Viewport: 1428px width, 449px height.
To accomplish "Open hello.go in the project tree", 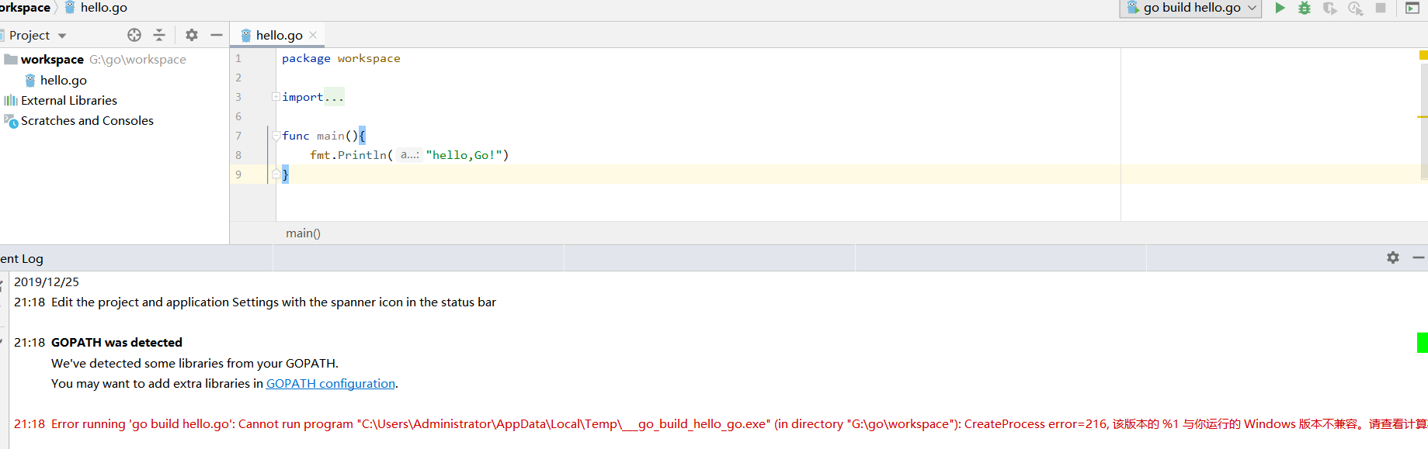I will (x=63, y=80).
